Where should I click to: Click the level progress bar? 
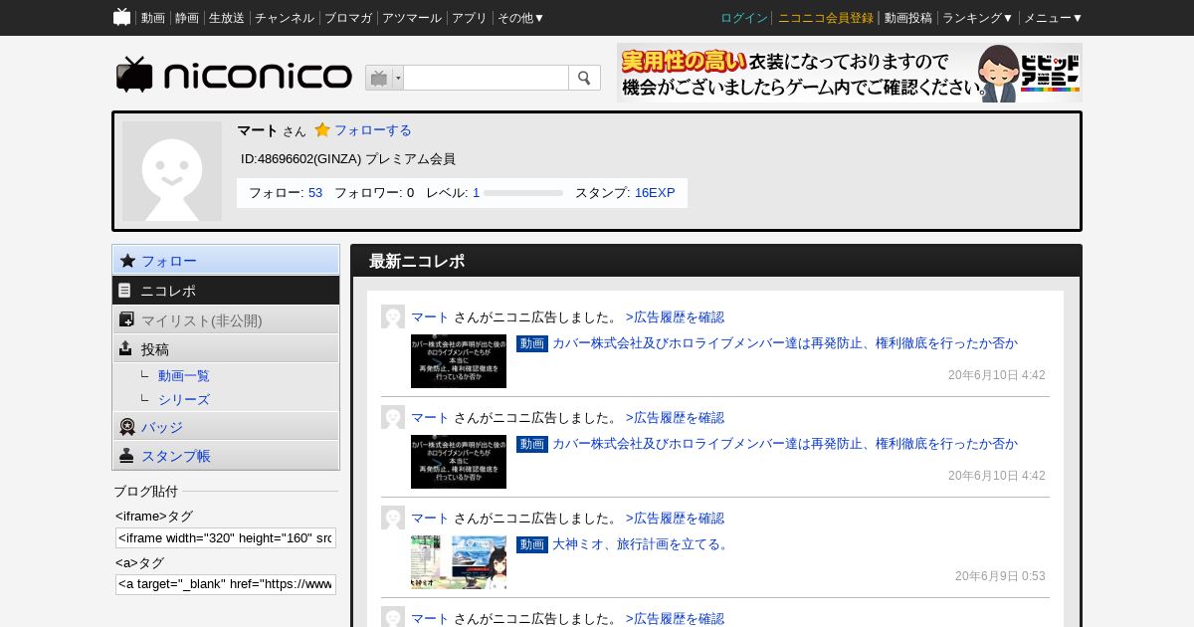tap(523, 193)
